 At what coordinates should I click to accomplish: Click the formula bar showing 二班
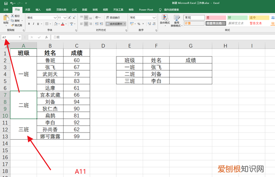(163, 37)
